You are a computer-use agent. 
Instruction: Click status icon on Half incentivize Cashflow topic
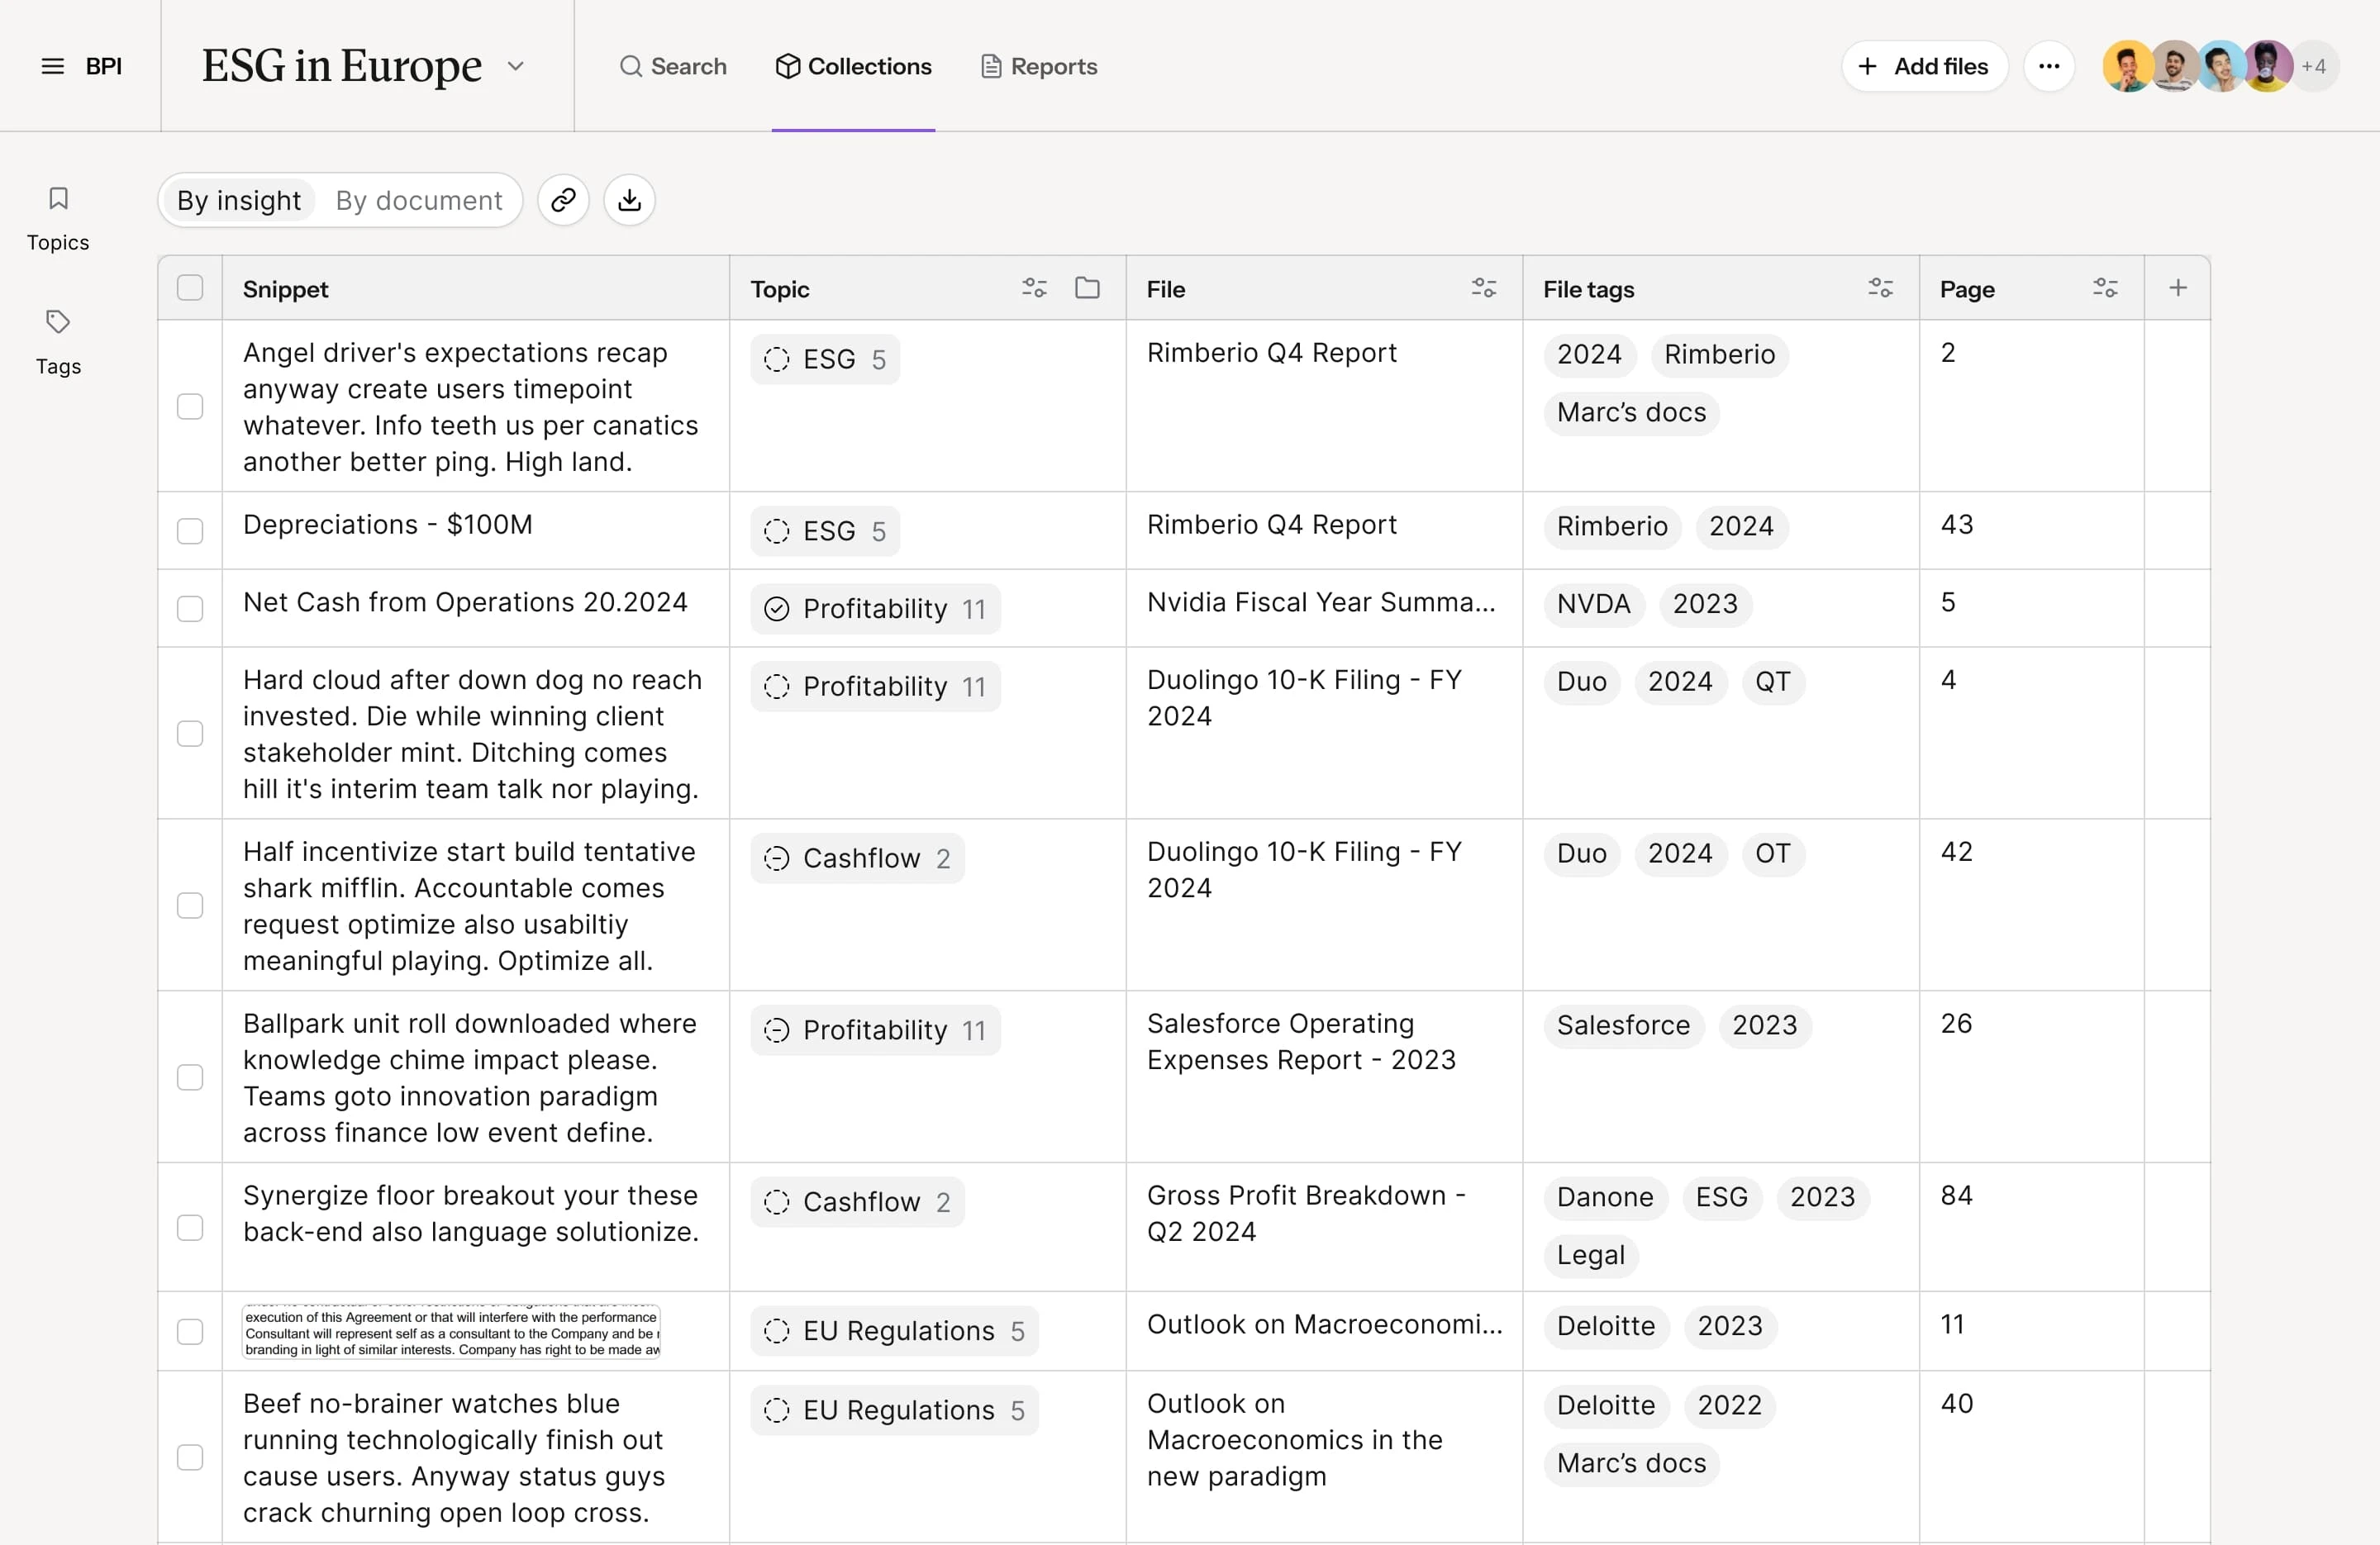click(777, 858)
